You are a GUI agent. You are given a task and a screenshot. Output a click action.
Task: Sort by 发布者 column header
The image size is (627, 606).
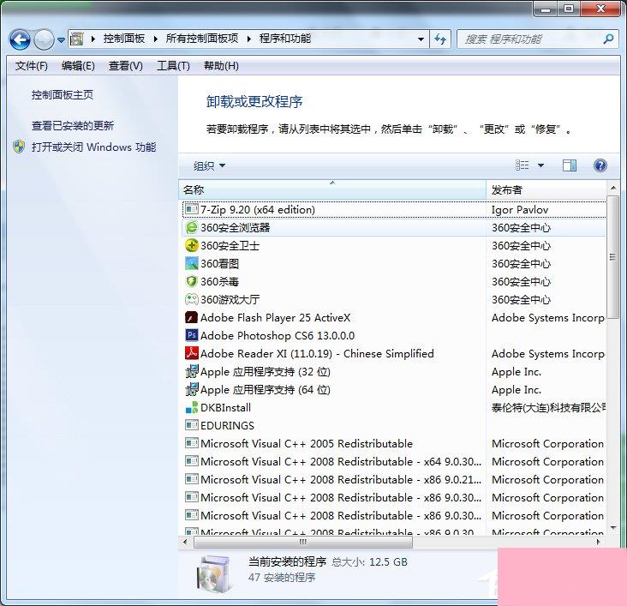click(x=546, y=189)
